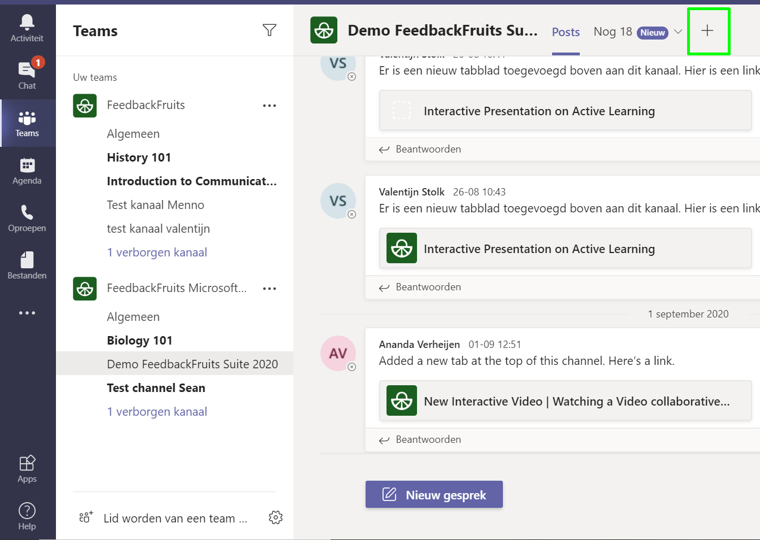The height and width of the screenshot is (540, 760).
Task: Open New Interactive Video card title
Action: pos(577,402)
